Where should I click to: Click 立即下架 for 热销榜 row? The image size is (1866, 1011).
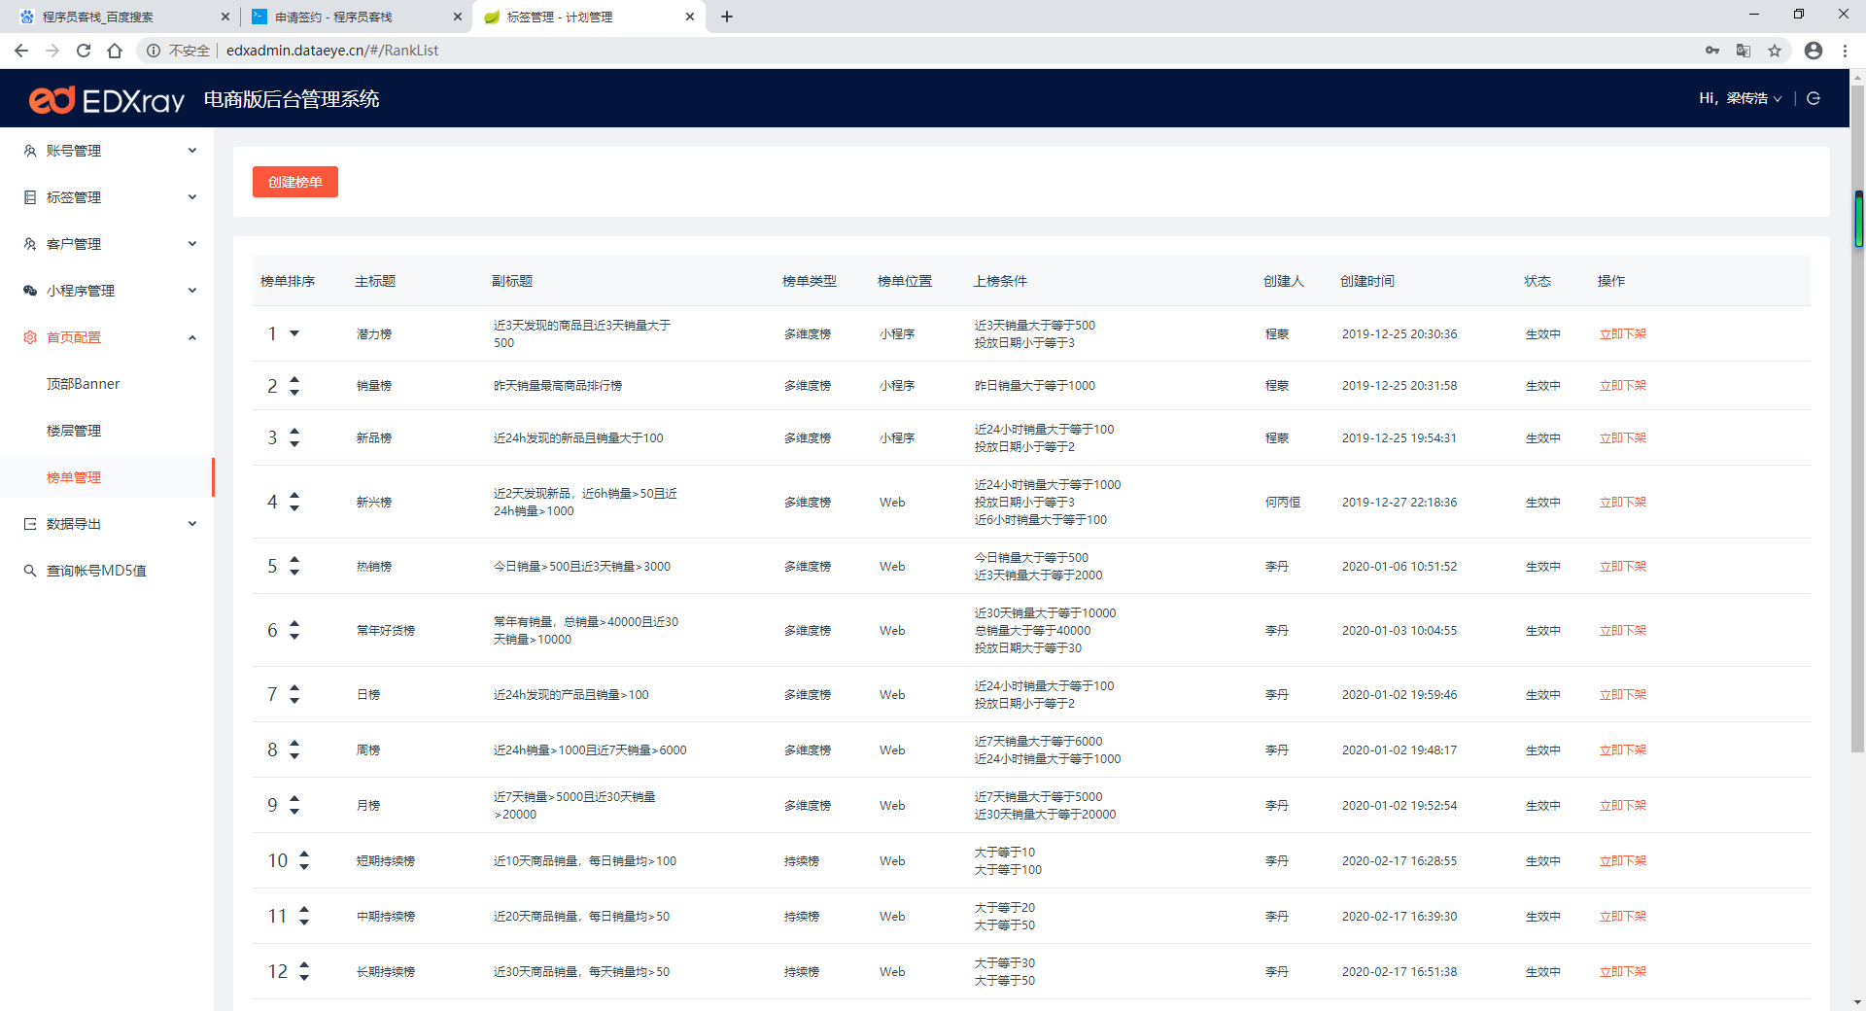pyautogui.click(x=1623, y=567)
